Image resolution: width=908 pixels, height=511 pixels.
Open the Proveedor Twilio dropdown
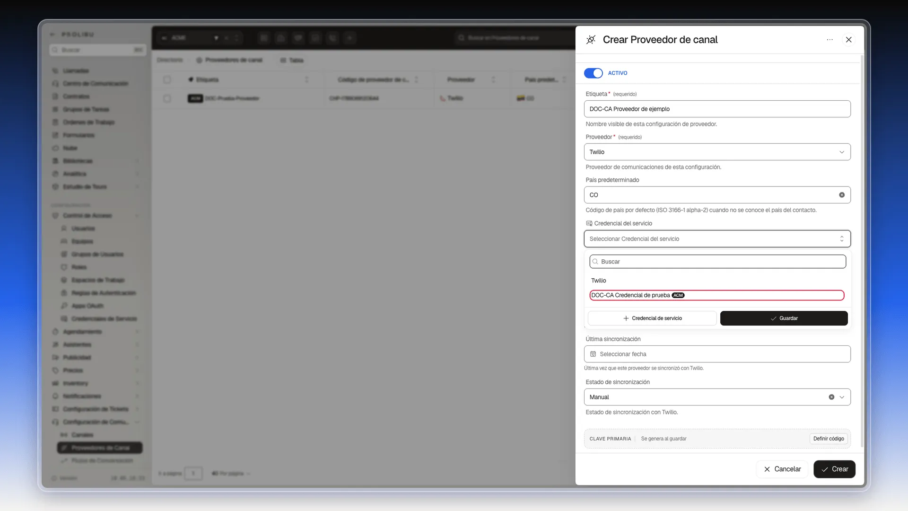coord(717,152)
